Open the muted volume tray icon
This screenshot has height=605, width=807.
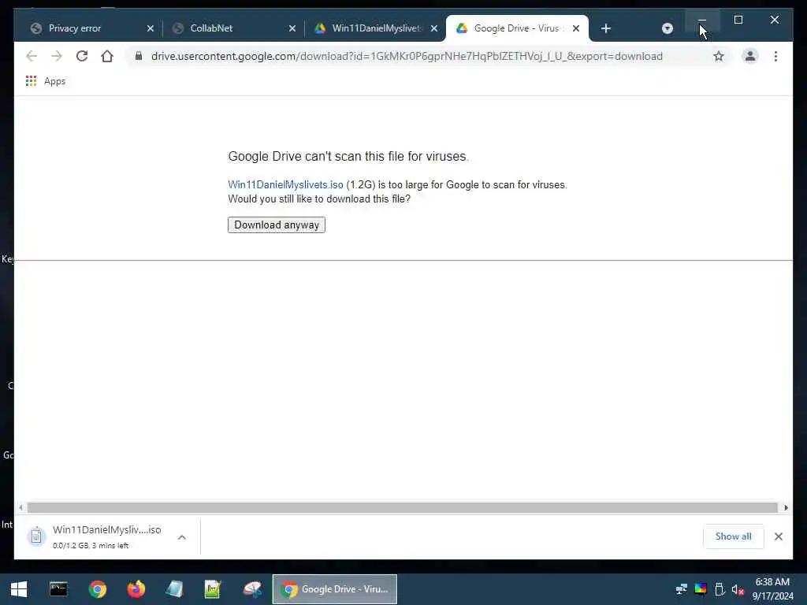coord(738,589)
